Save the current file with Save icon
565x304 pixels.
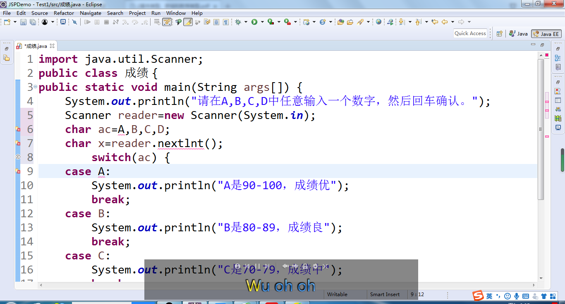click(x=23, y=22)
